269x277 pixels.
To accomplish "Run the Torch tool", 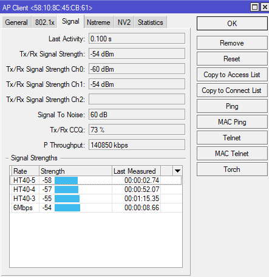I will click(x=232, y=169).
